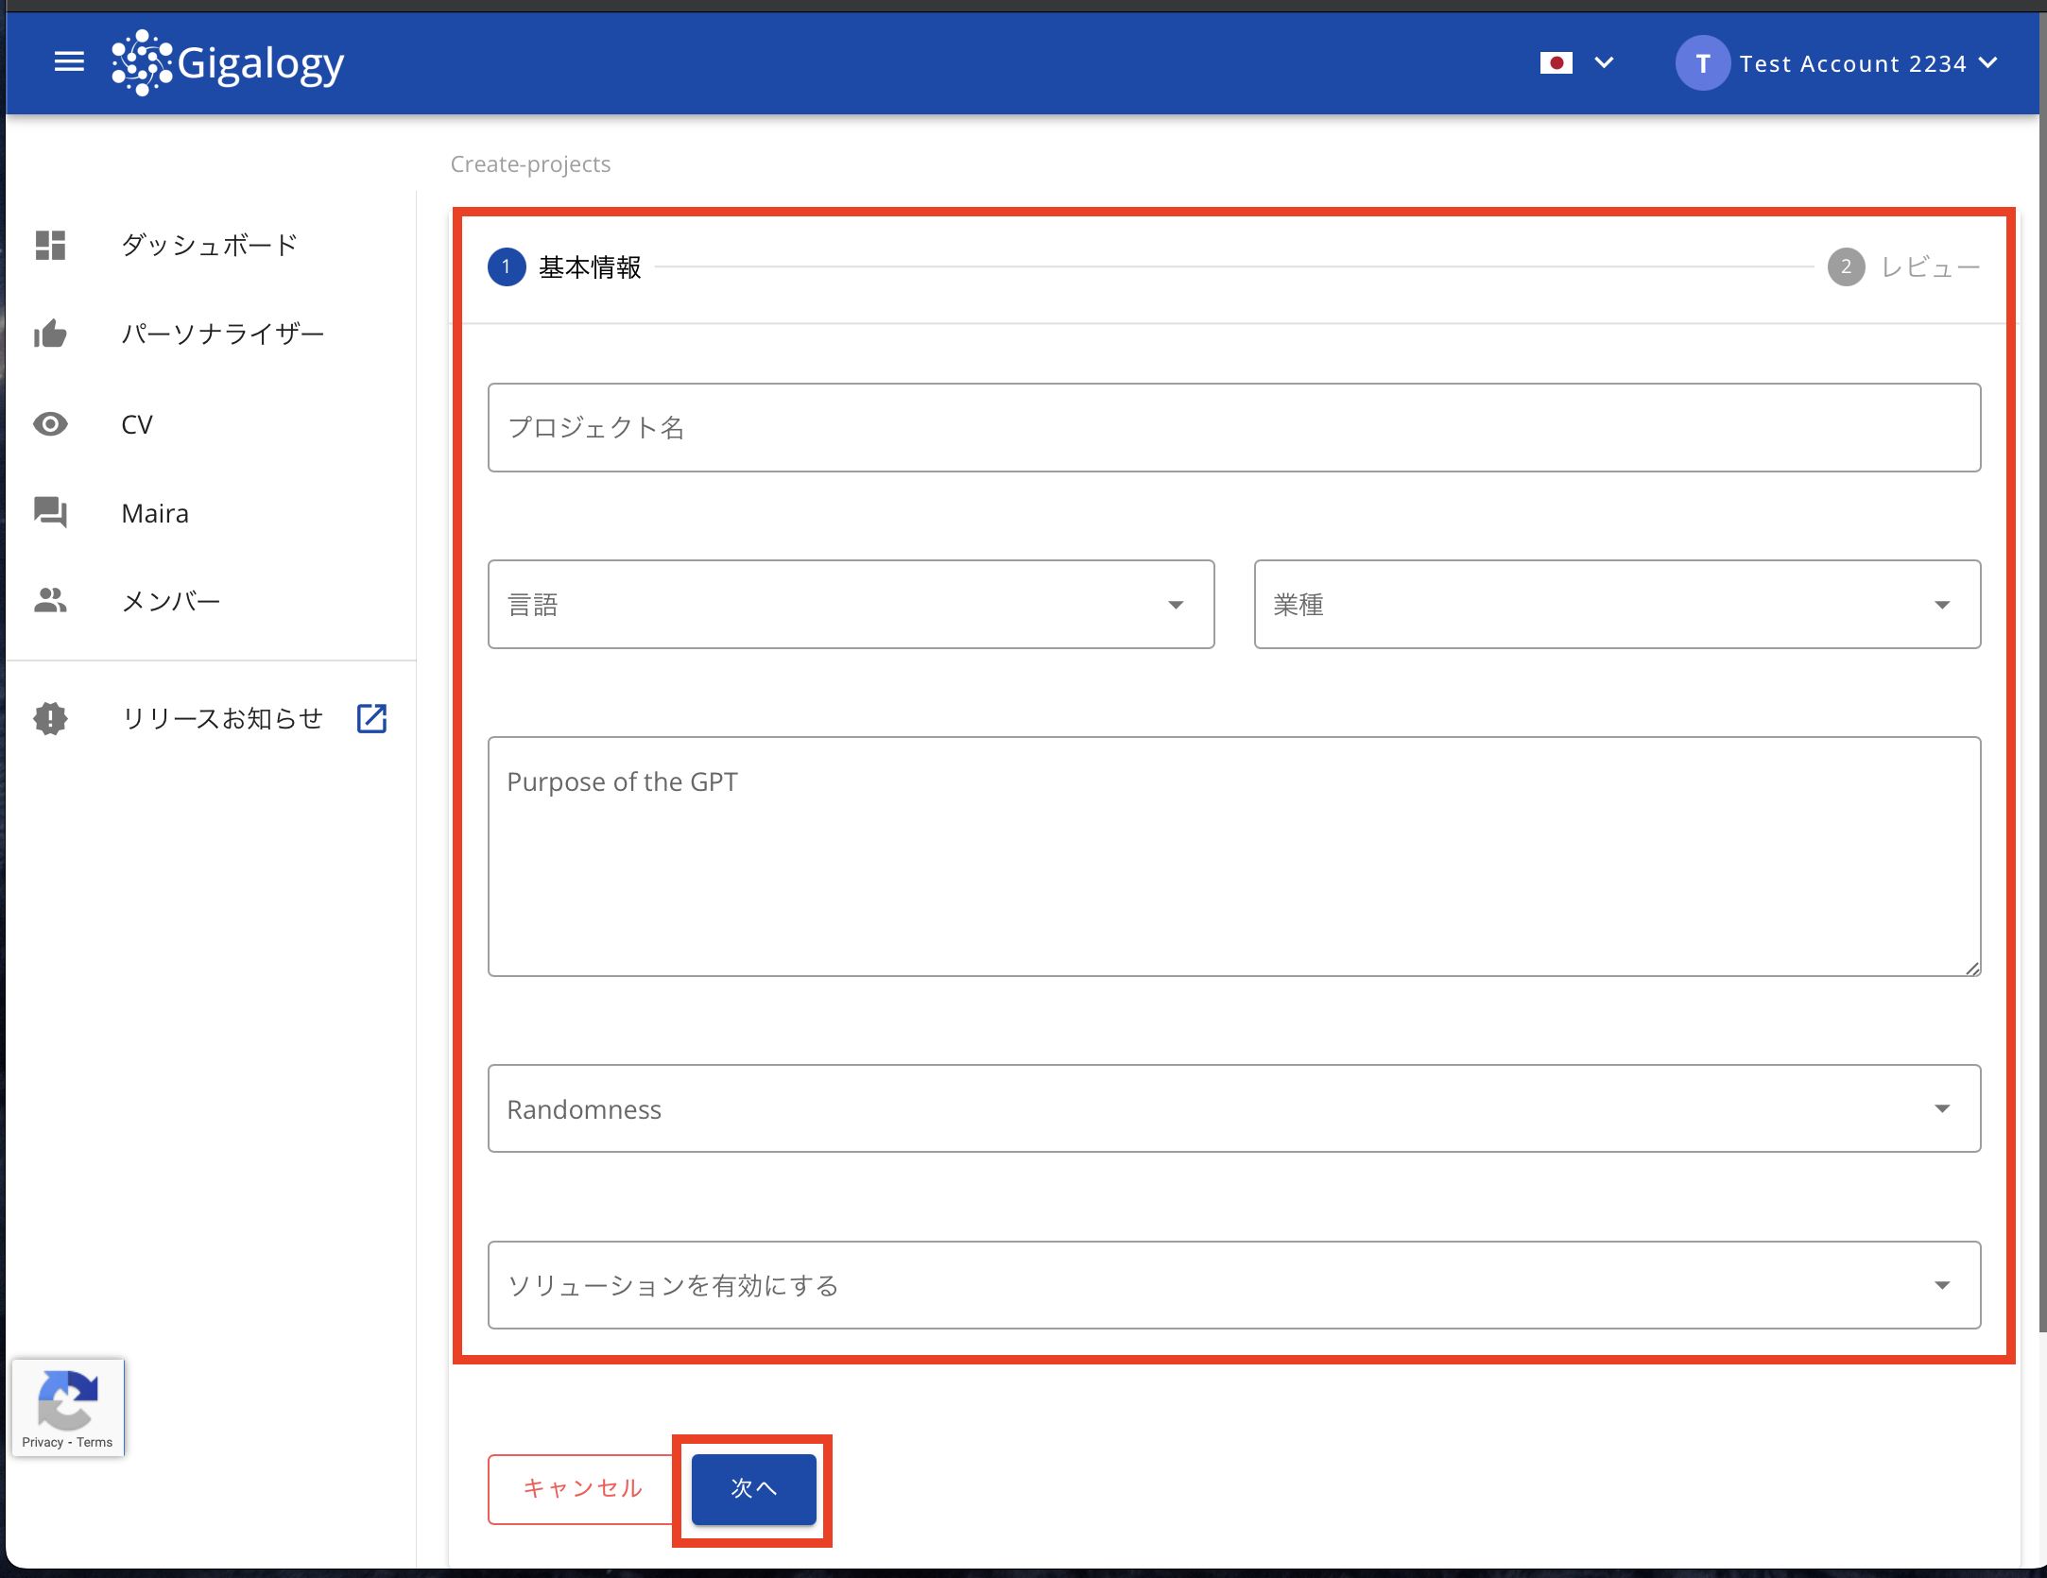Select the ダッシュボード menu item
Image resolution: width=2047 pixels, height=1578 pixels.
pos(209,245)
